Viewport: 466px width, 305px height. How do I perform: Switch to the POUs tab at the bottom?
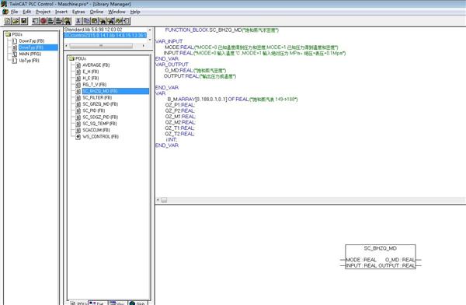(78, 303)
